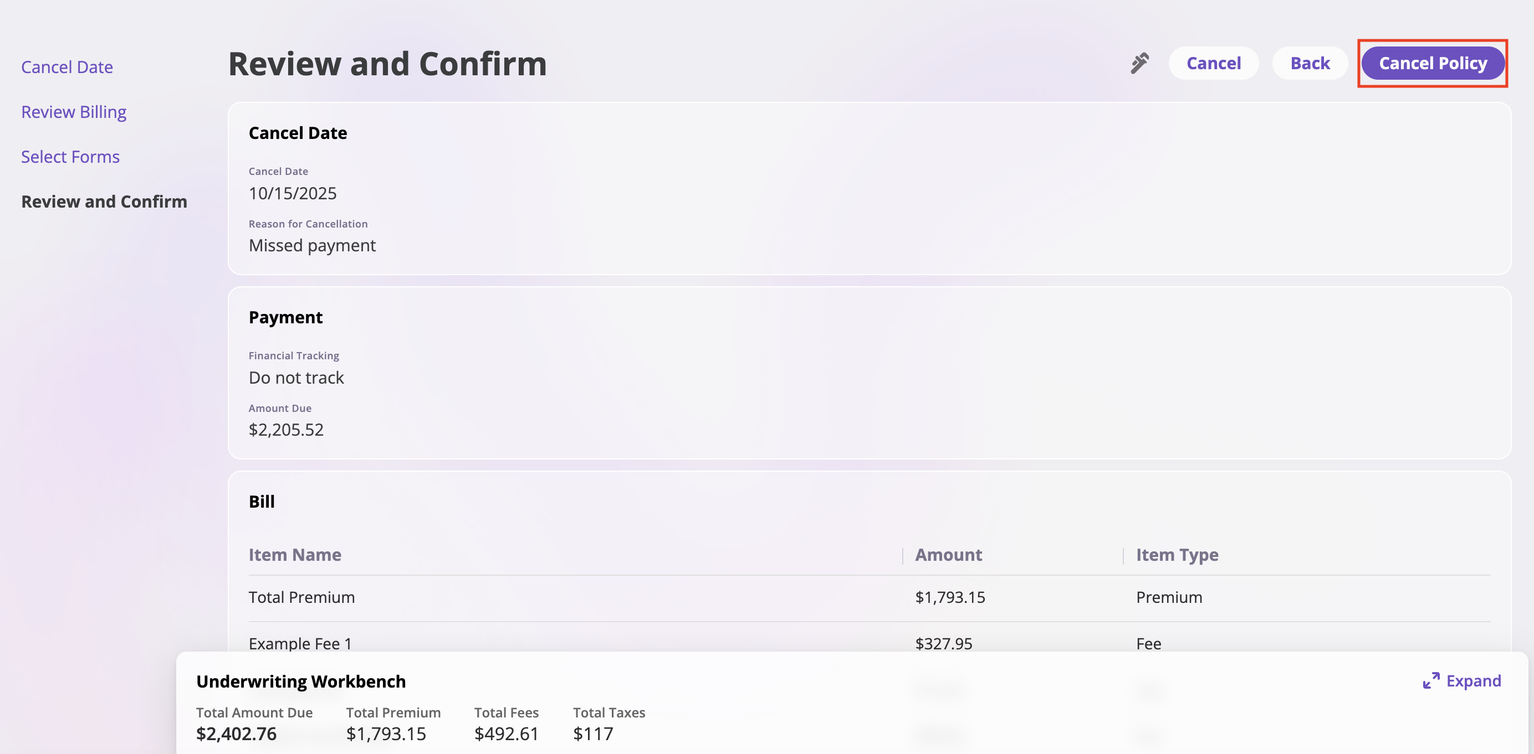1534x754 pixels.
Task: Select the Total Premium bill row
Action: [x=301, y=597]
